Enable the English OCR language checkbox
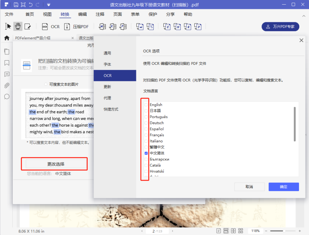This screenshot has width=309, height=235. tap(146, 105)
